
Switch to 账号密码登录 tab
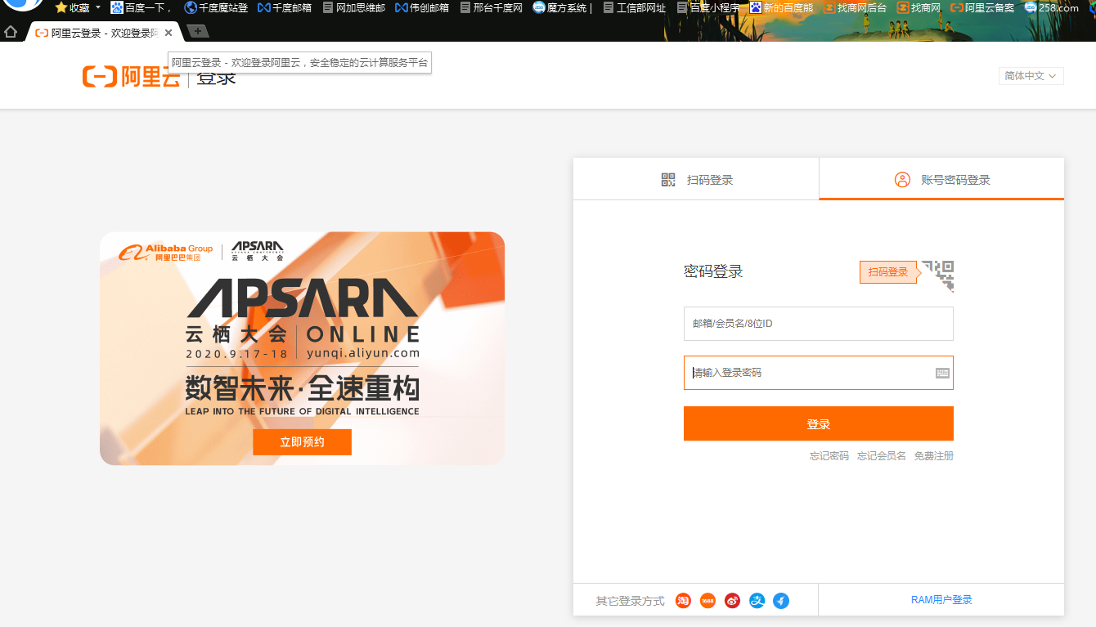pos(941,180)
